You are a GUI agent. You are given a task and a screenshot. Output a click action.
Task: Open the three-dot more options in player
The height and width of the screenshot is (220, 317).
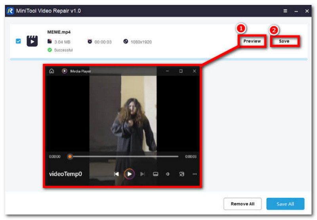tap(194, 174)
